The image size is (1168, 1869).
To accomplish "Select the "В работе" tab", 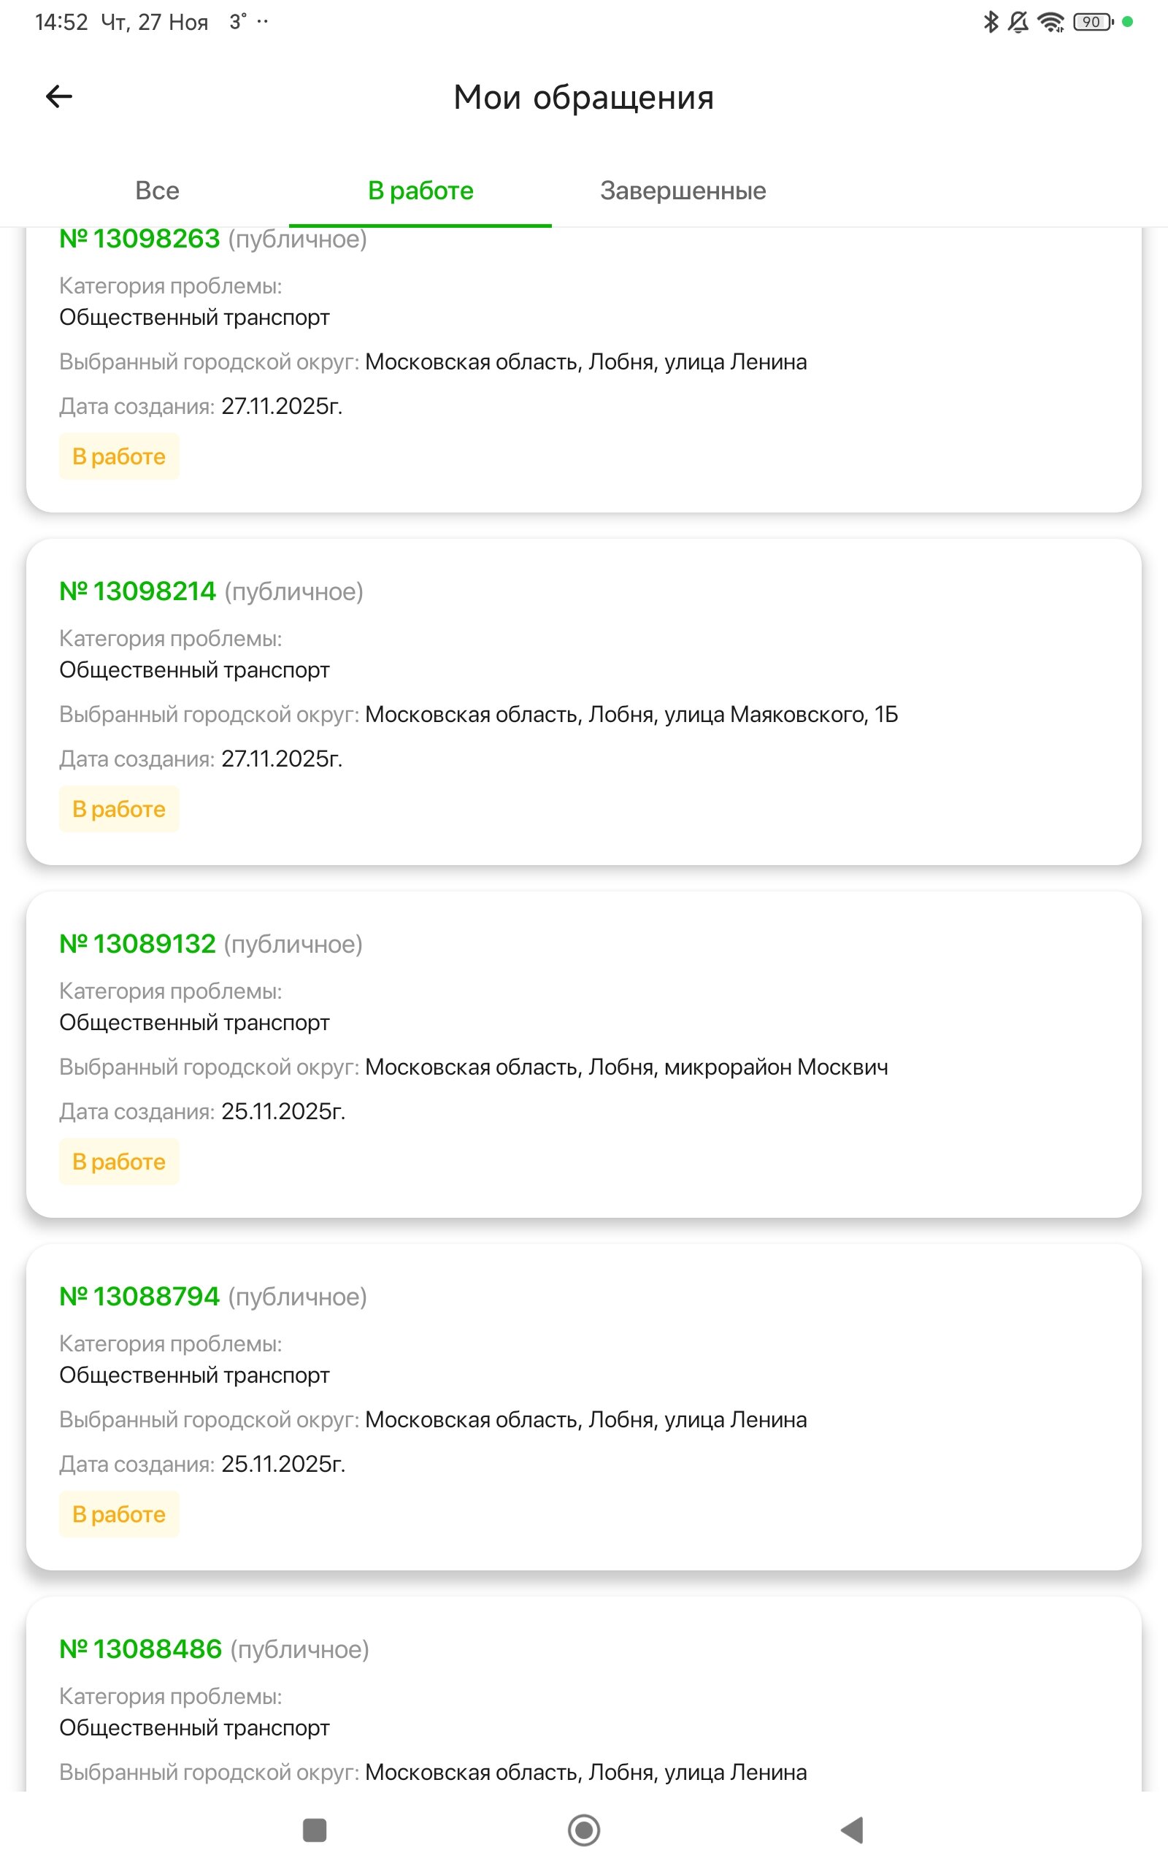I will [420, 190].
